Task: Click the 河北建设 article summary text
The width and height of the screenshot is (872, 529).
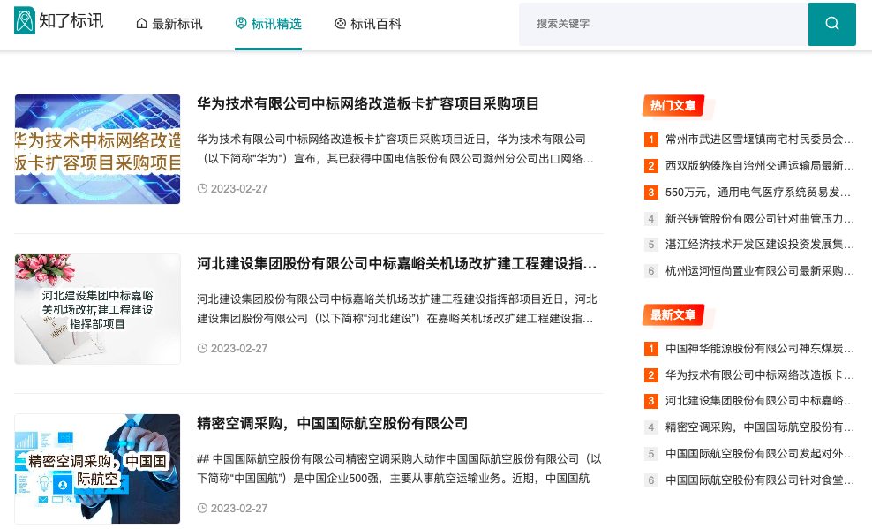Action: (x=396, y=309)
